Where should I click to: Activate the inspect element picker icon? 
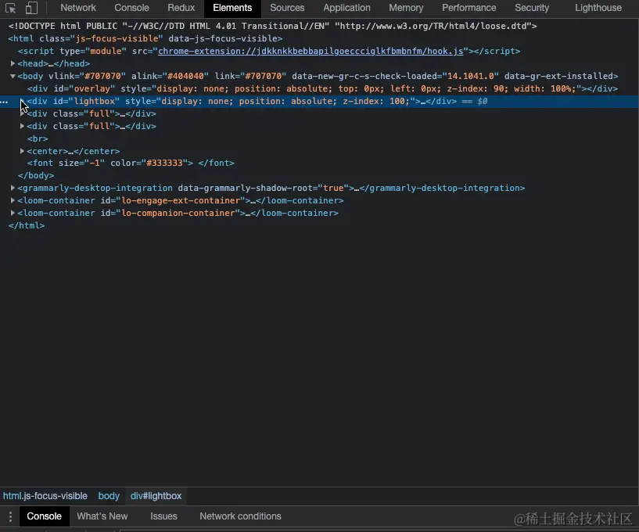pyautogui.click(x=10, y=8)
